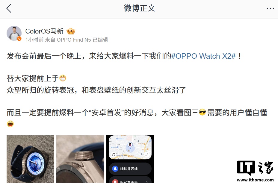The image size is (278, 185).
Task: Open the first watch face photo
Action: tap(30, 159)
